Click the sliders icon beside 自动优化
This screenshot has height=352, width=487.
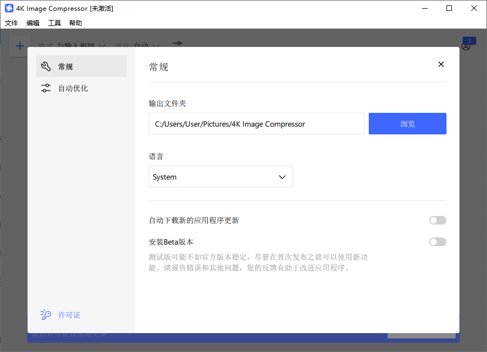(46, 88)
